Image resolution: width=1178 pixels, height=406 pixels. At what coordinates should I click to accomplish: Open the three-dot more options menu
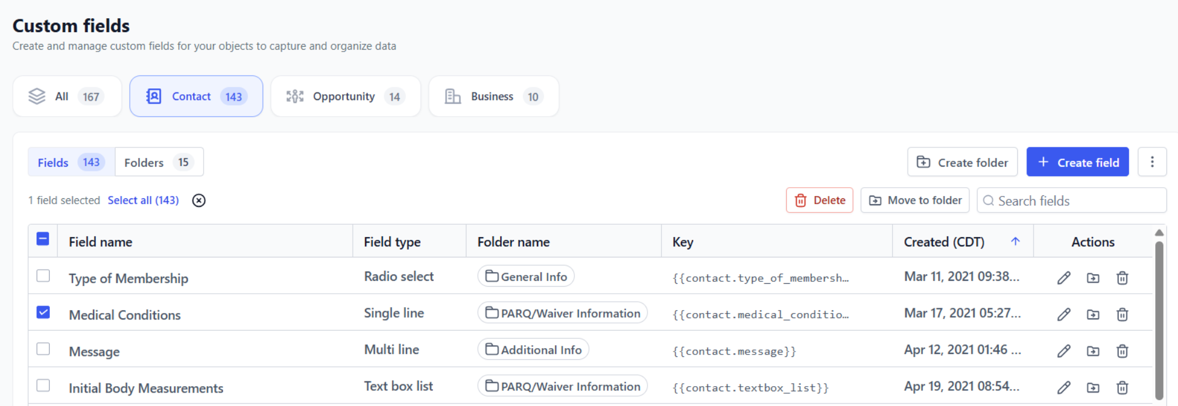coord(1152,162)
